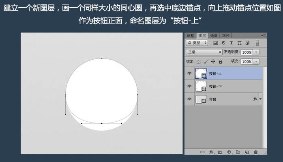
Task: Filter layers by smart object icon
Action: [247, 43]
